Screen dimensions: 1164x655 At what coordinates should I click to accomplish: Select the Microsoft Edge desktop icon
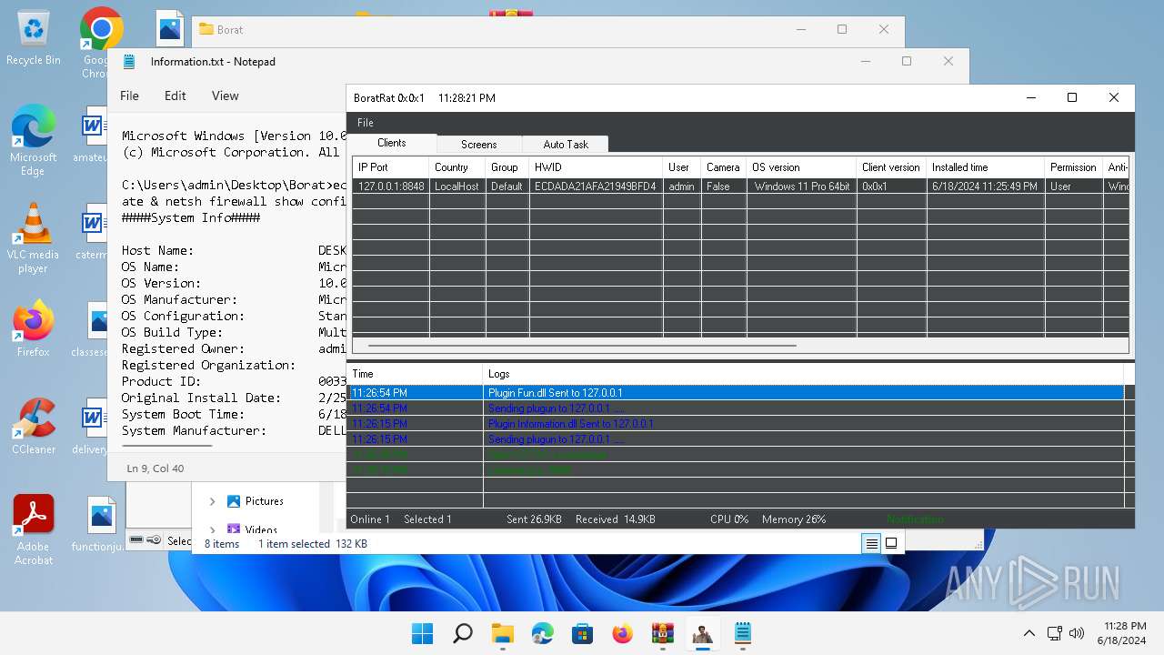34,139
